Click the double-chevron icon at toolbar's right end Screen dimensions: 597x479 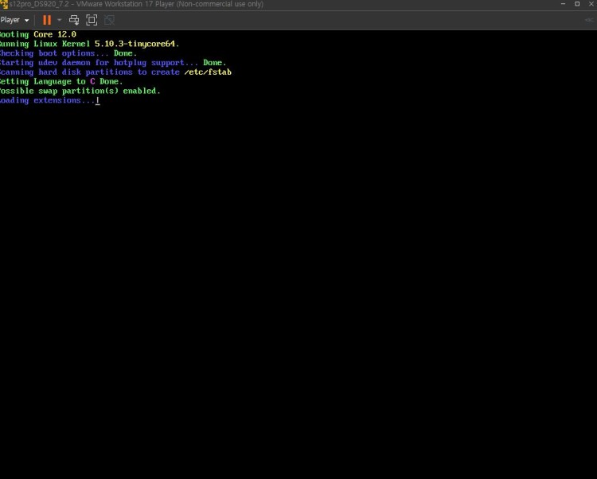(588, 20)
